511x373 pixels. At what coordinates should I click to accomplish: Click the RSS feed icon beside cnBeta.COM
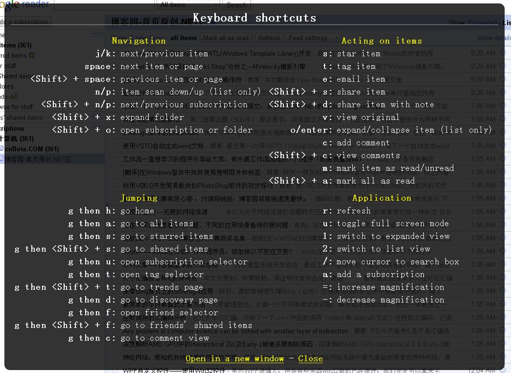2,149
